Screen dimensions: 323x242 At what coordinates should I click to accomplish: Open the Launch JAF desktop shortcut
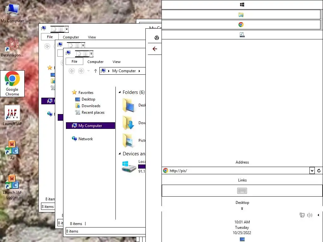coord(12,116)
